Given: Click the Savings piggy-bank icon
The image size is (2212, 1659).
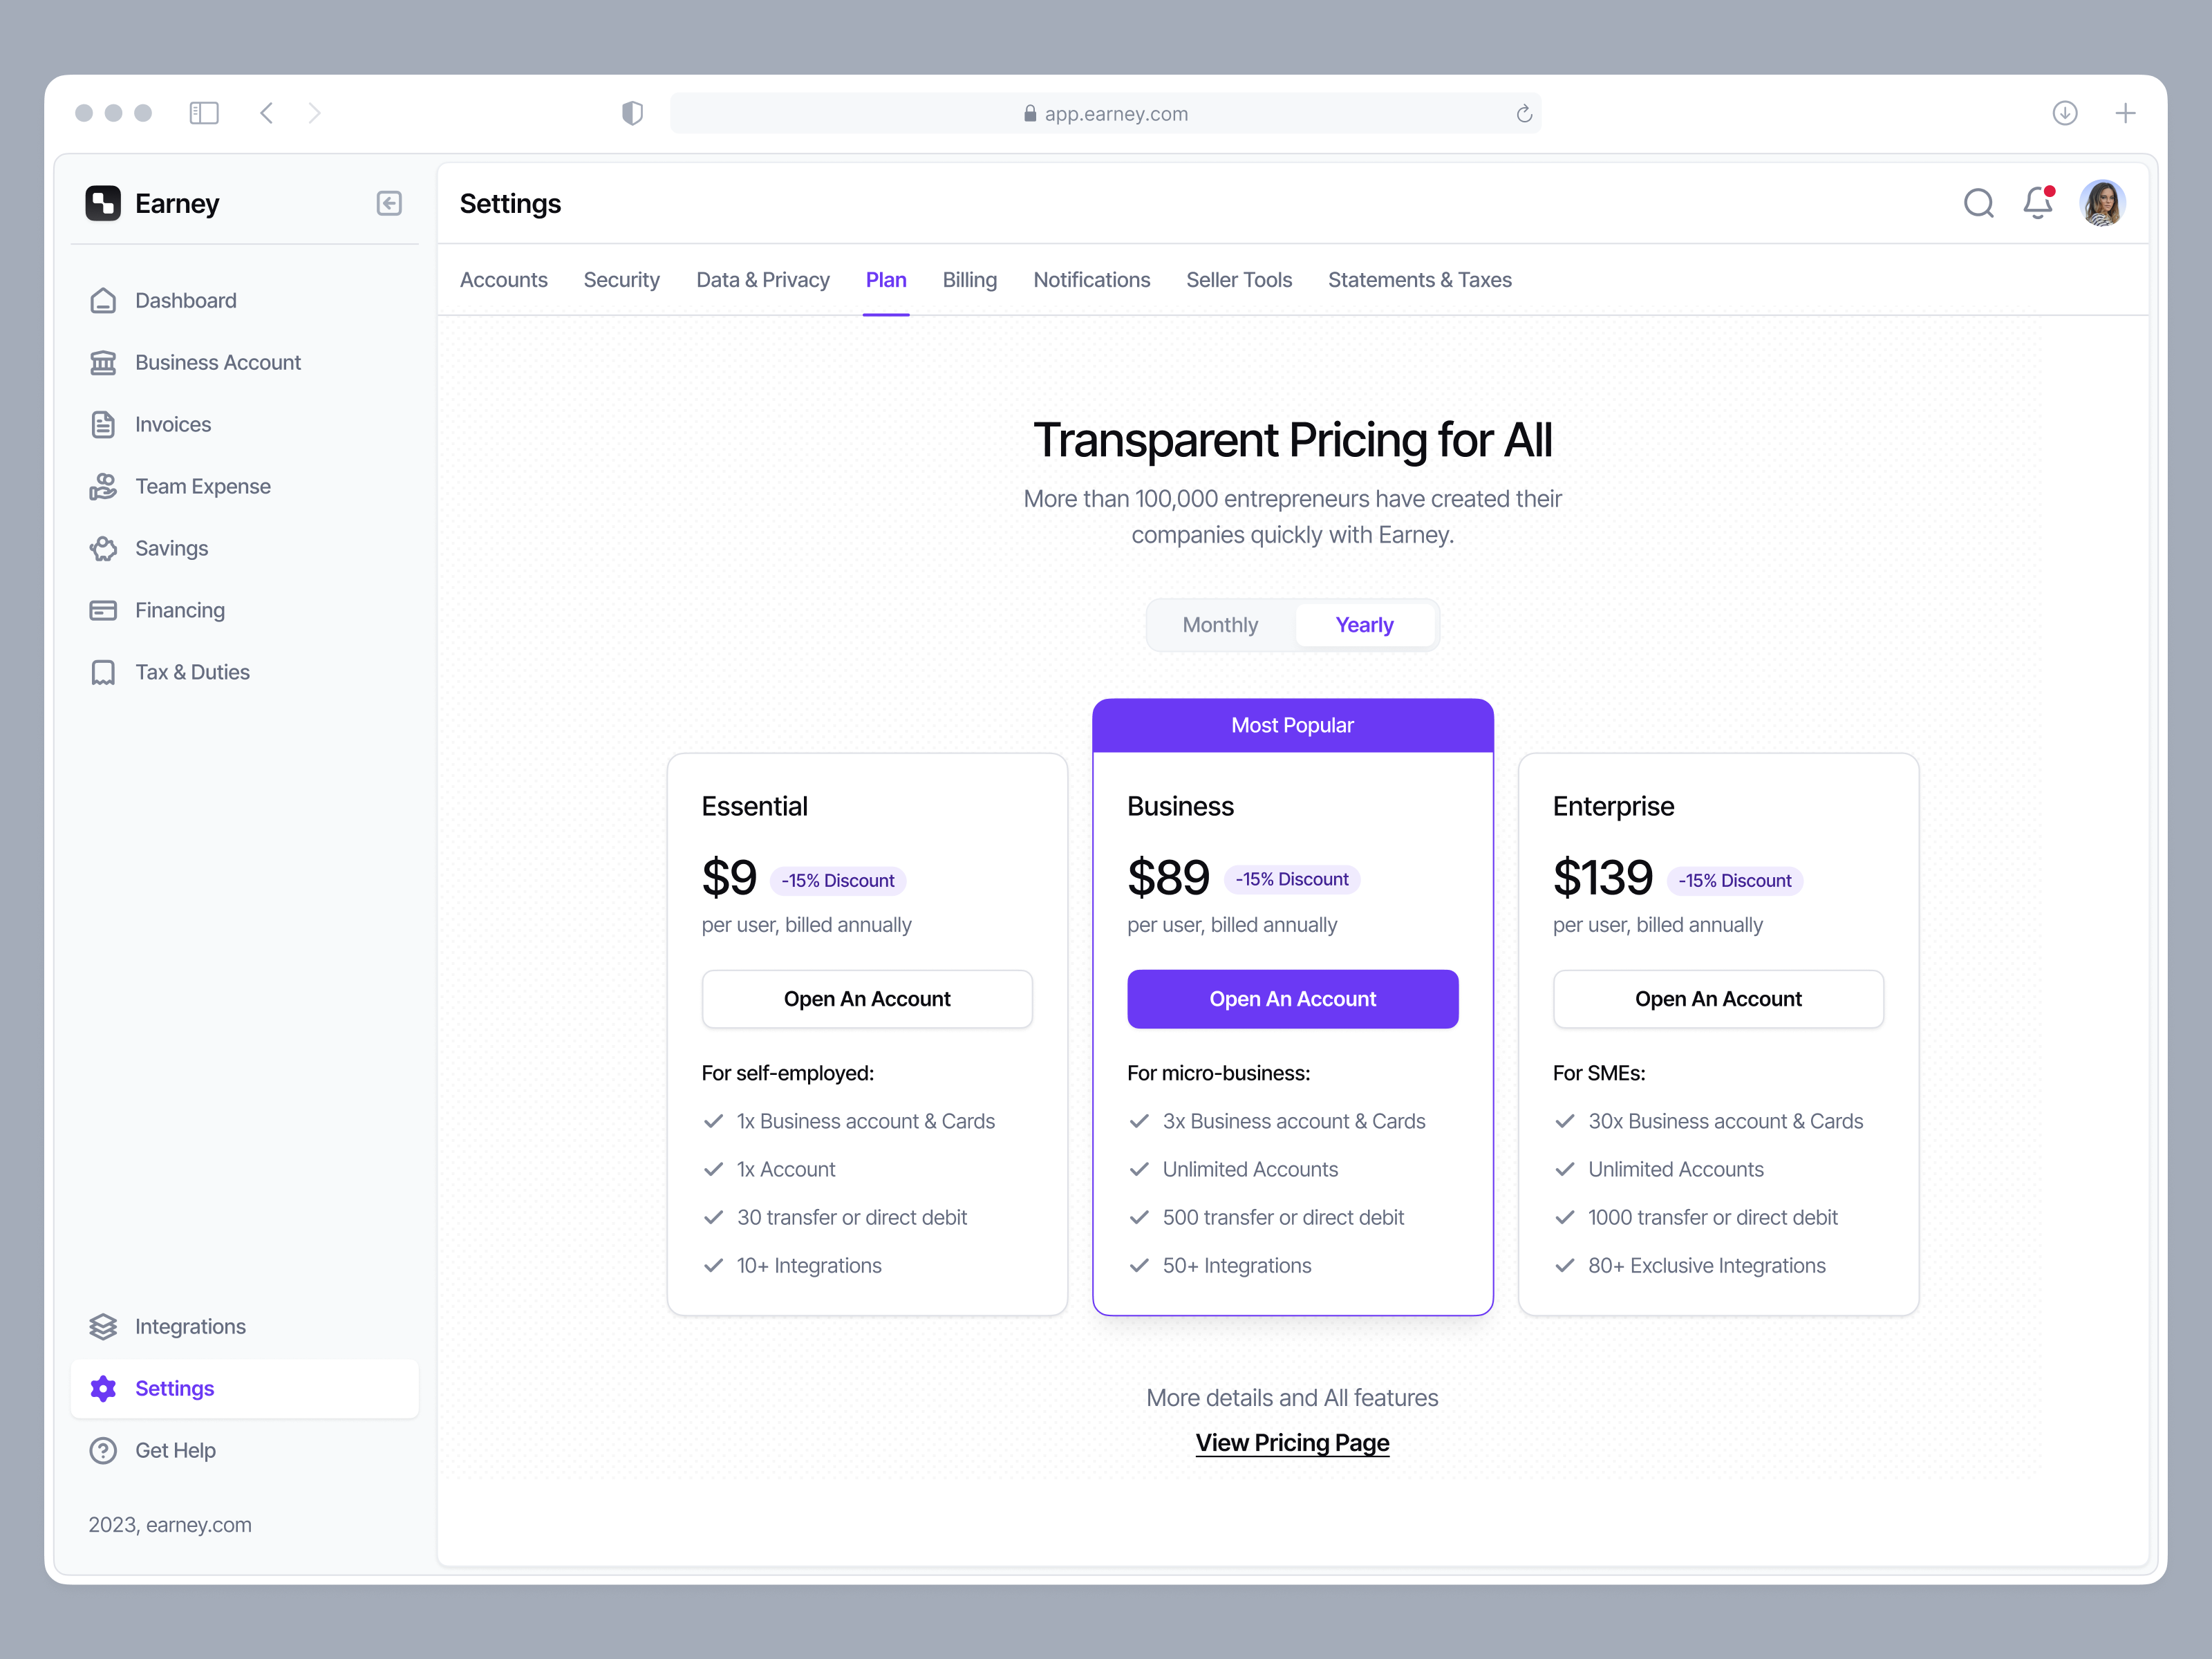Looking at the screenshot, I should tap(104, 548).
